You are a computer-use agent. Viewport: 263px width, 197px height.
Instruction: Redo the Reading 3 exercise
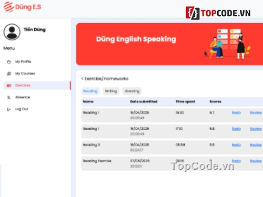pos(236,145)
